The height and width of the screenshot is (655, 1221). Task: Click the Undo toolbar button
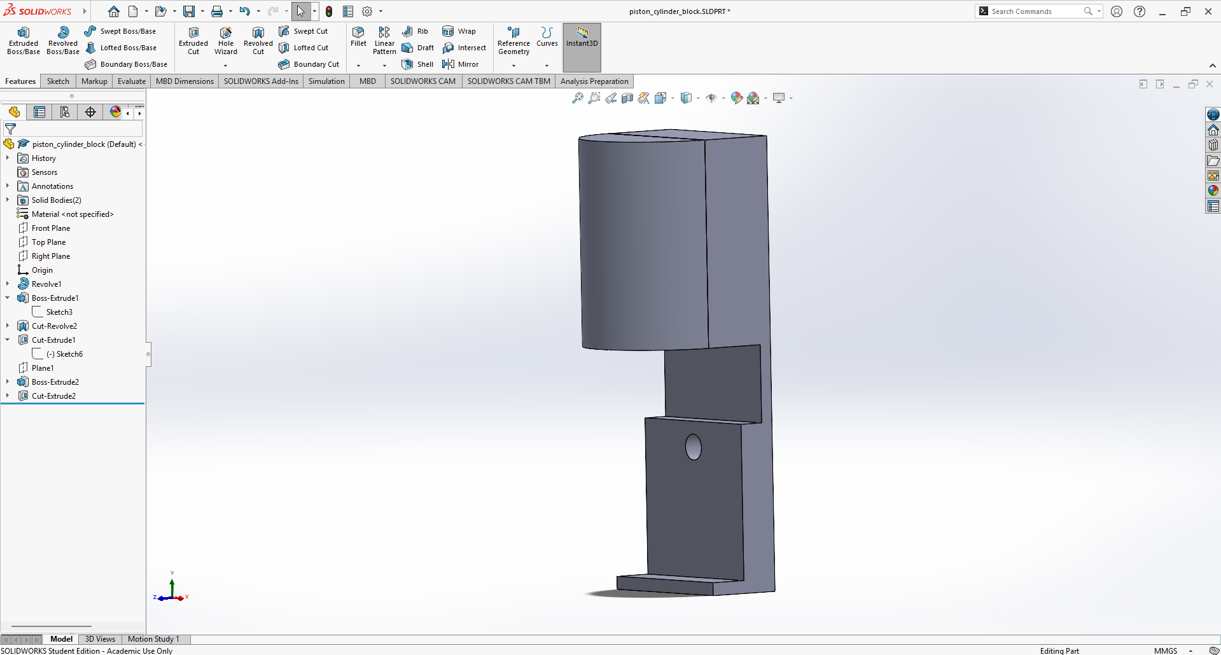pyautogui.click(x=244, y=11)
